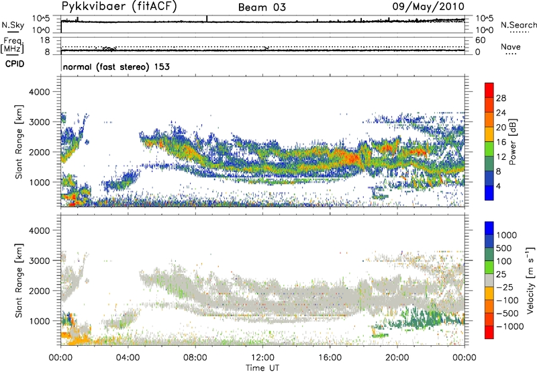Click the Velocity colorbar
Image resolution: width=537 pixels, height=372 pixels.
tap(489, 280)
